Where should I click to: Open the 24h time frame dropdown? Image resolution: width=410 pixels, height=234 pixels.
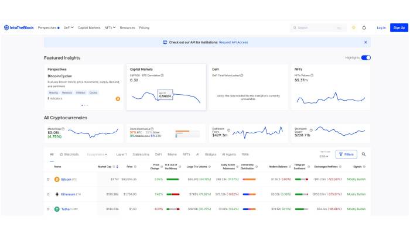click(x=324, y=156)
